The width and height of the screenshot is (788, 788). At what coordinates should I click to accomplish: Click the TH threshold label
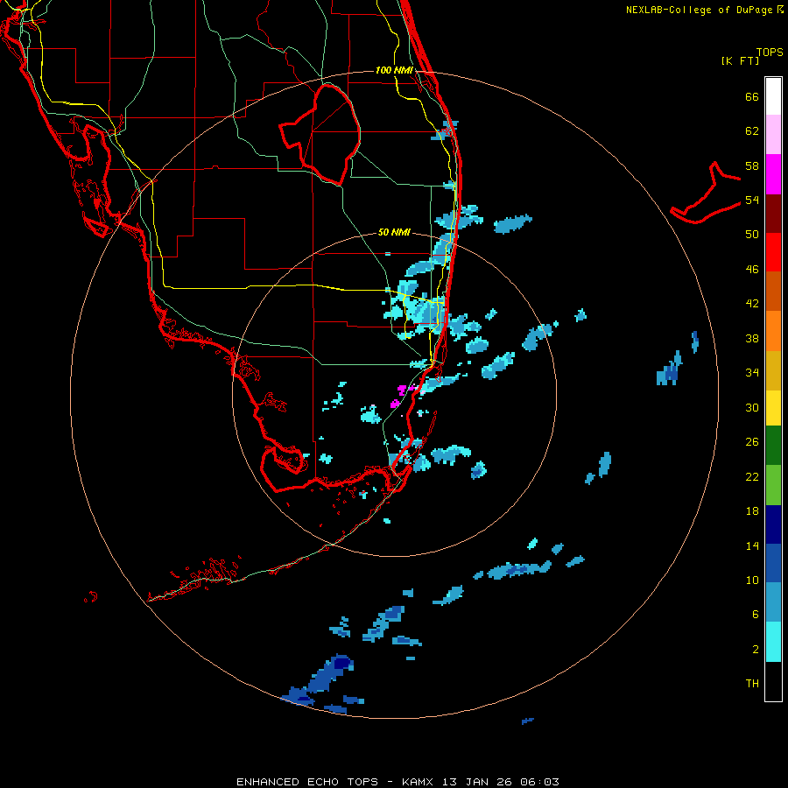pos(752,684)
